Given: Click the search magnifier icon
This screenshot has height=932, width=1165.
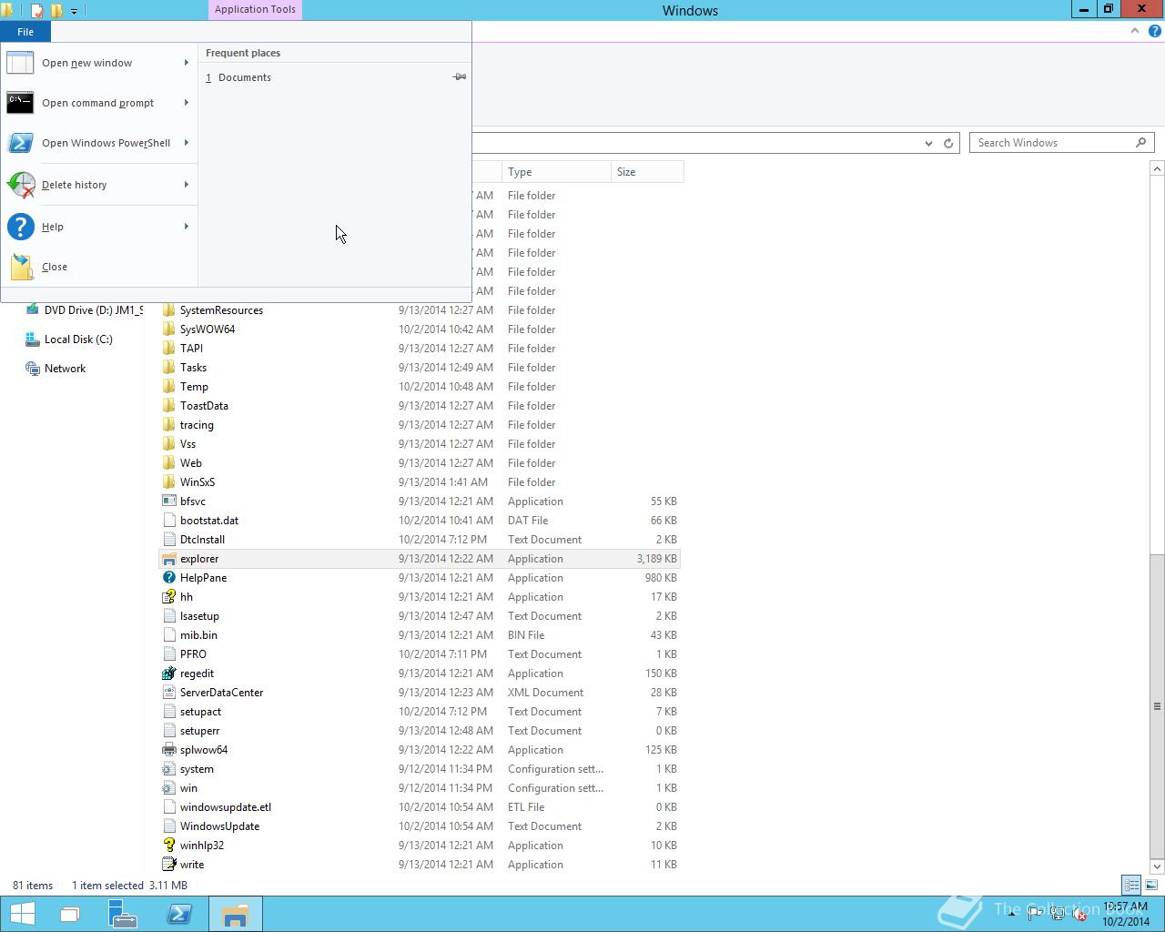Looking at the screenshot, I should 1140,143.
